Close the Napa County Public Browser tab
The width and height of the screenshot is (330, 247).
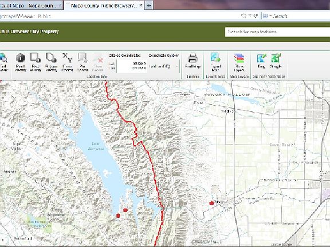click(141, 5)
